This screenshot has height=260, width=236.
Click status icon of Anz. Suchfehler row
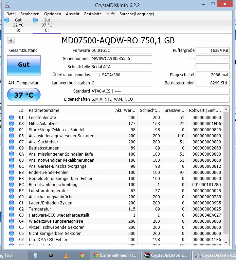(12, 142)
